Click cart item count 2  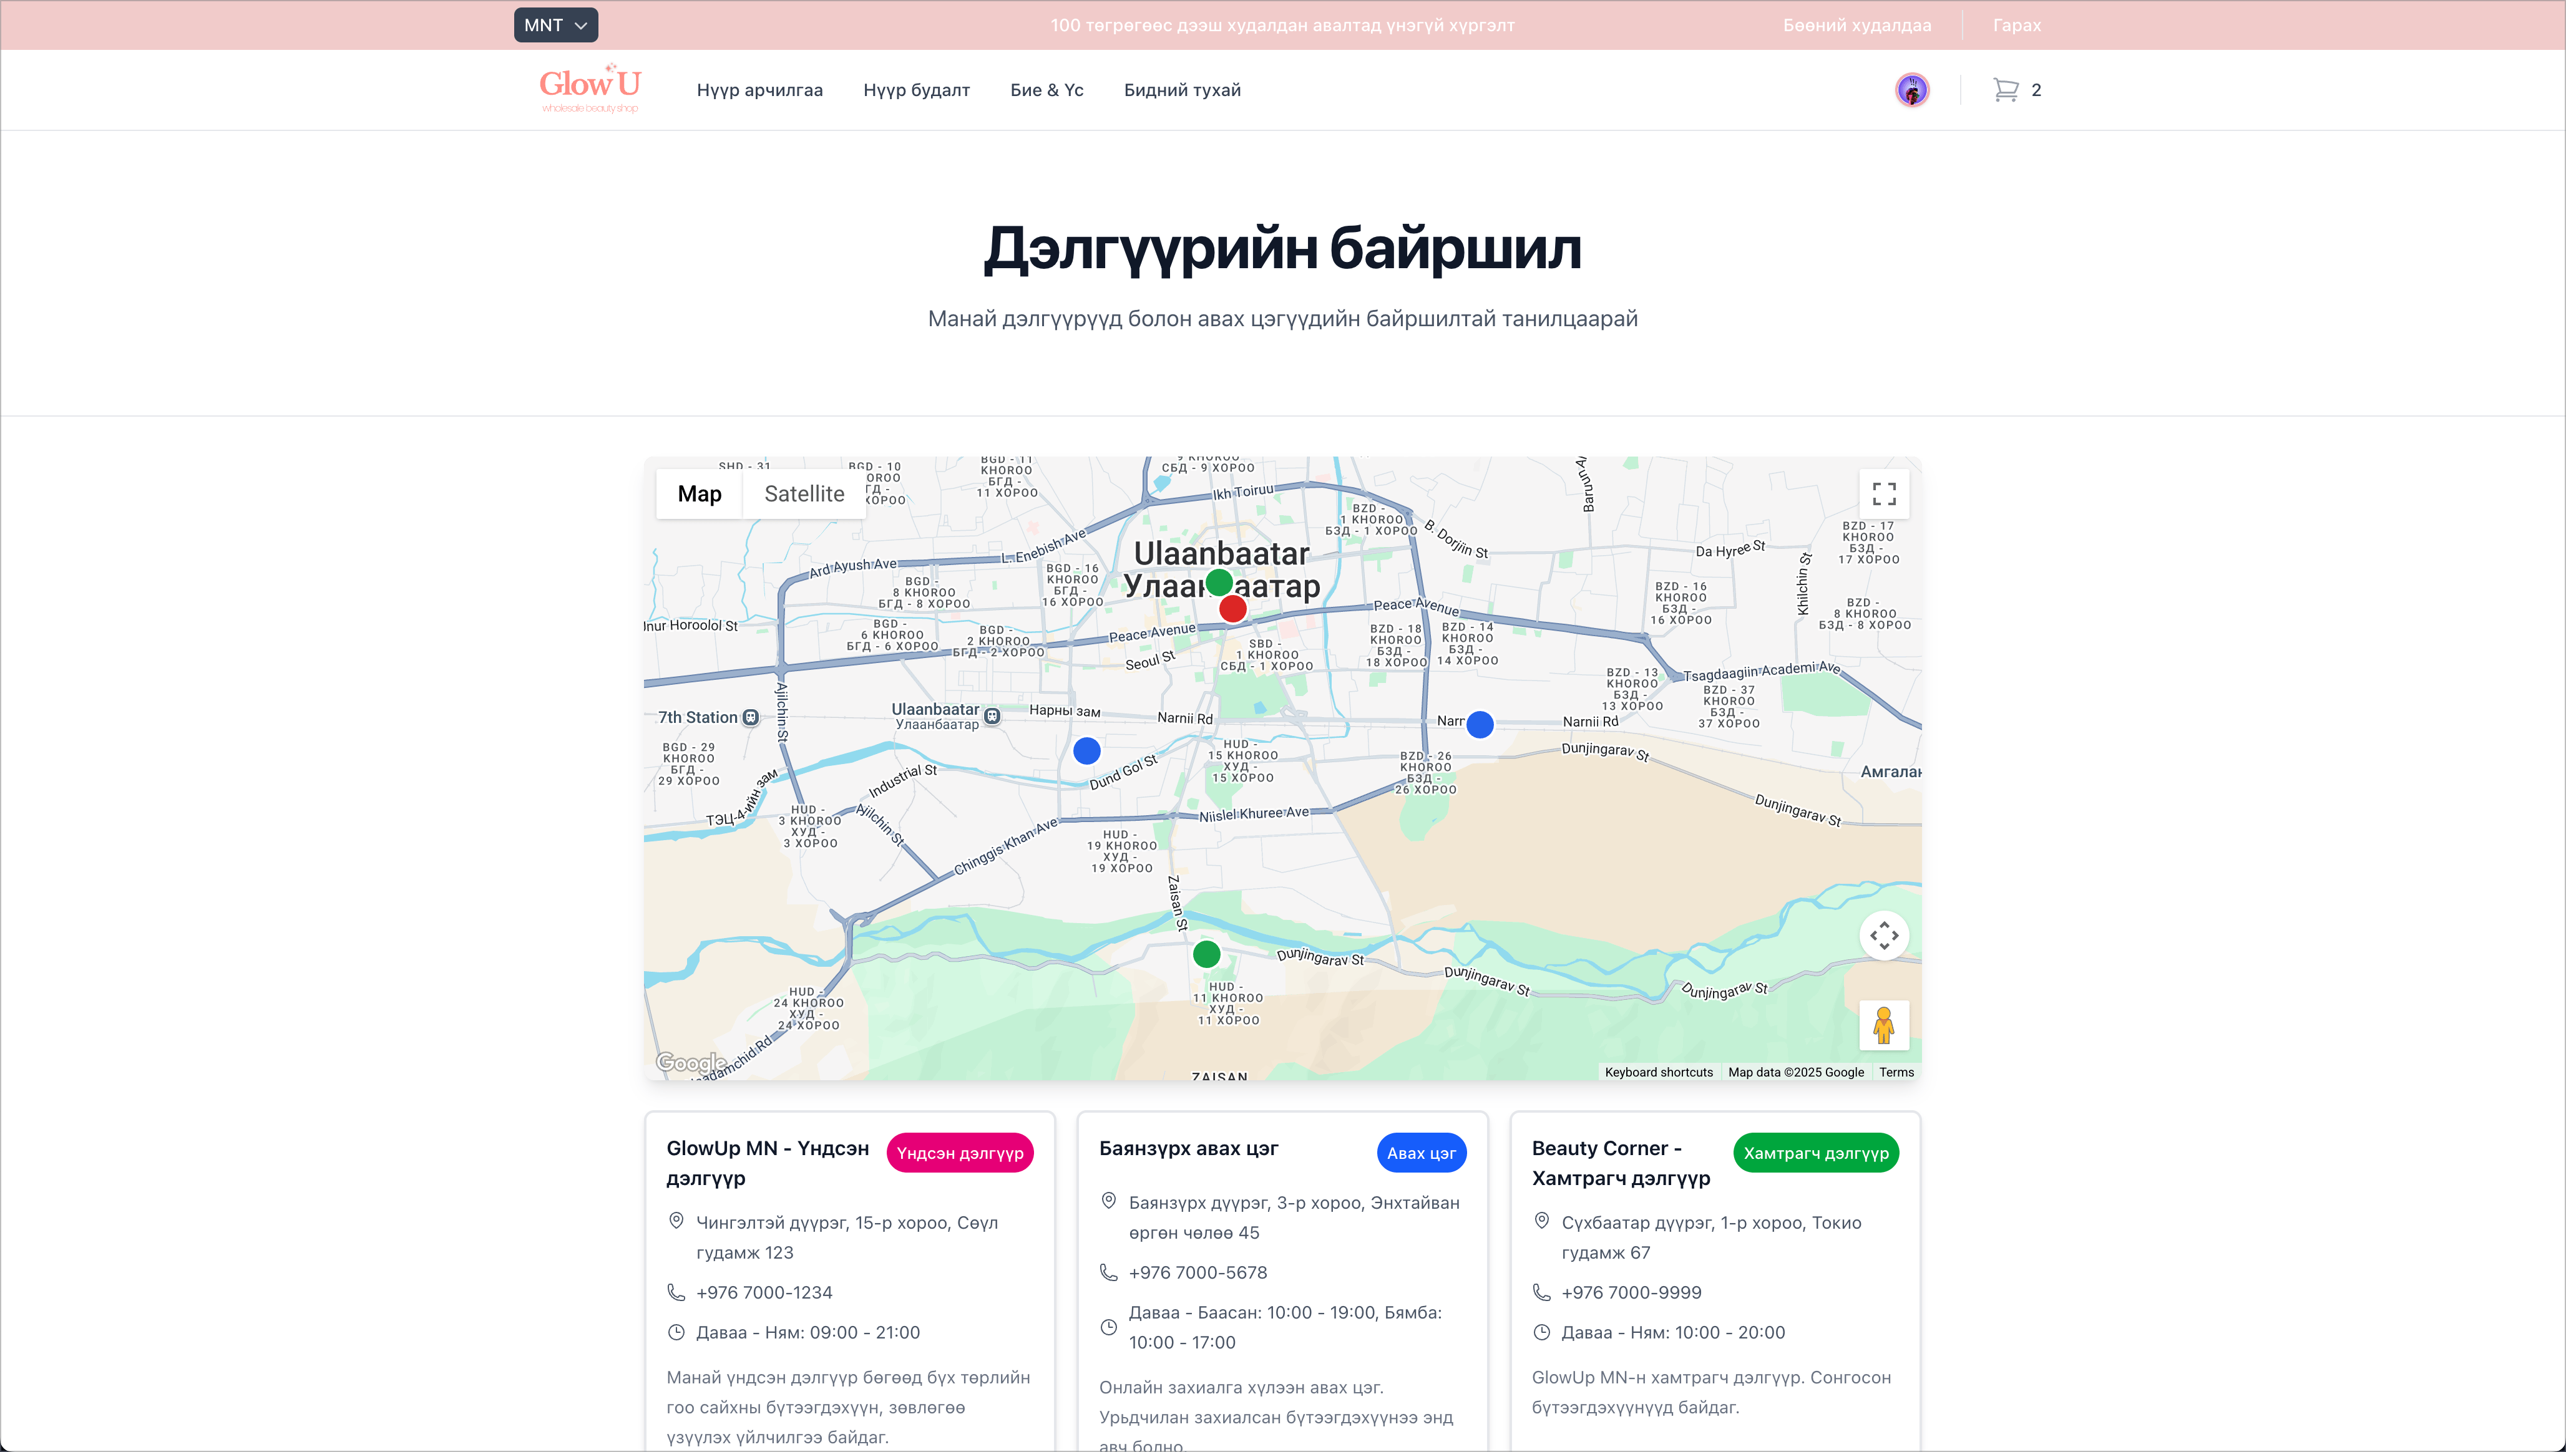pyautogui.click(x=2036, y=90)
